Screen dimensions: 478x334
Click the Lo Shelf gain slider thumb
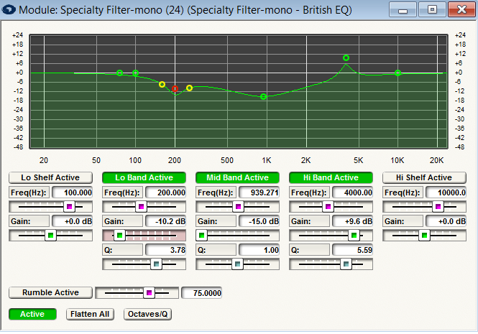tap(50, 236)
